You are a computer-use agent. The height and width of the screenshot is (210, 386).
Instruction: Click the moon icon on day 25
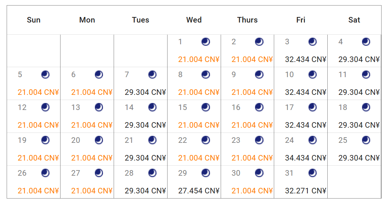(366, 140)
